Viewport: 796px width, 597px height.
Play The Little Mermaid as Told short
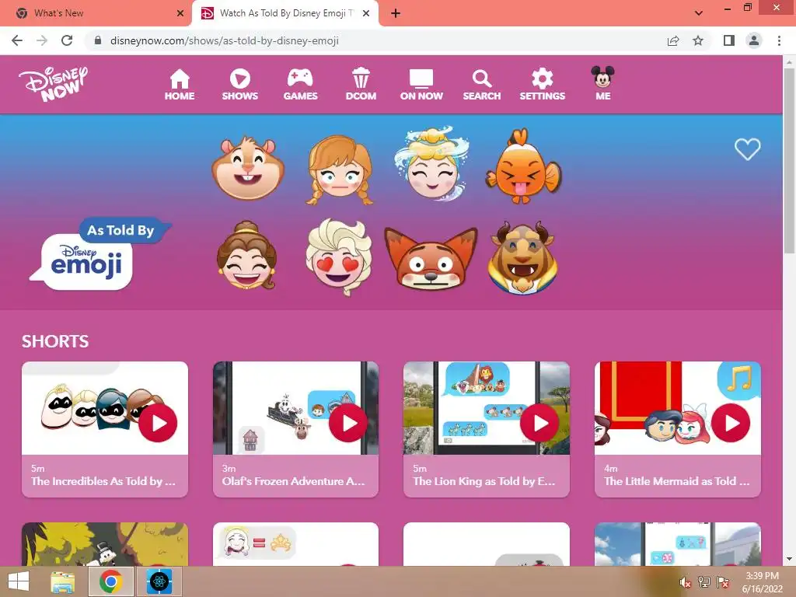pyautogui.click(x=731, y=423)
